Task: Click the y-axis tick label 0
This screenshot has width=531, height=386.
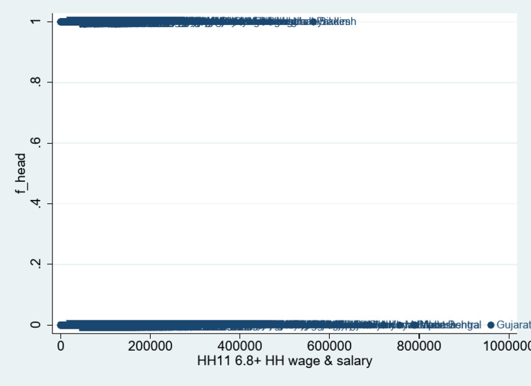Action: 35,324
